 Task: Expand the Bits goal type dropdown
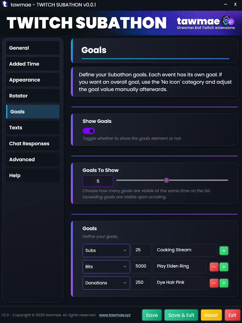click(x=106, y=267)
